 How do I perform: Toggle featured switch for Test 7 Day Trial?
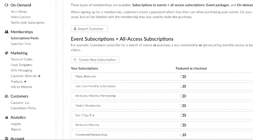(x=183, y=115)
